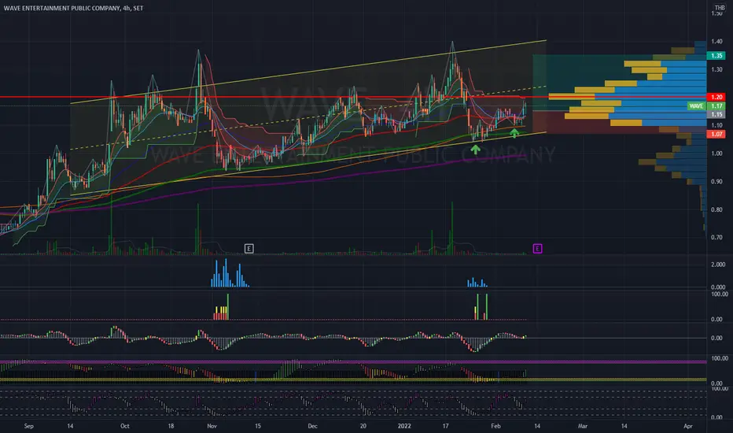This screenshot has width=733, height=433.
Task: Click the 18 label on time axis
Action: [x=171, y=426]
